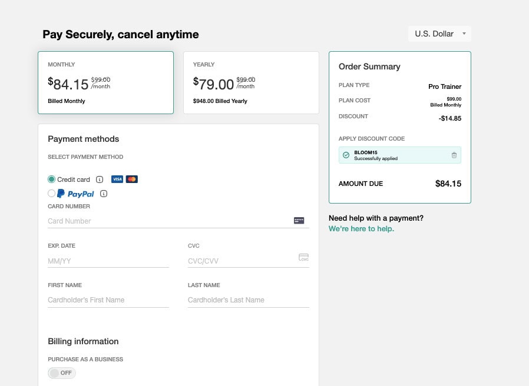Open the "We're here to help" link
Screen dimensions: 529x386
pos(361,229)
